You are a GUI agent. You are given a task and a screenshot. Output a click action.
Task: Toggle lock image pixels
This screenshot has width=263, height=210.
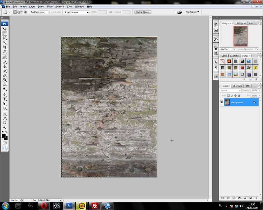tap(232, 96)
